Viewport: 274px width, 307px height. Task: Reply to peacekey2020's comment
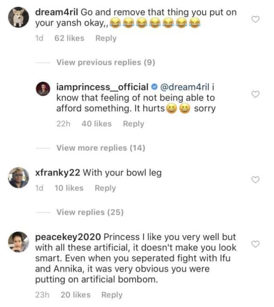coord(112,295)
